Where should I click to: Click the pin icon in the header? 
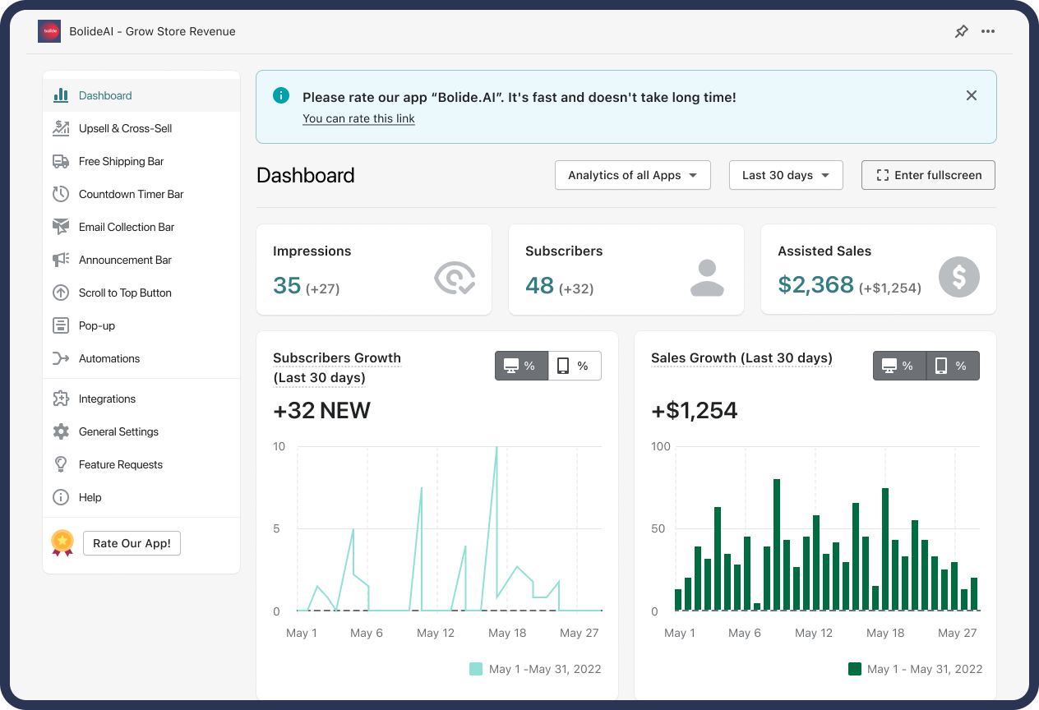pyautogui.click(x=961, y=31)
